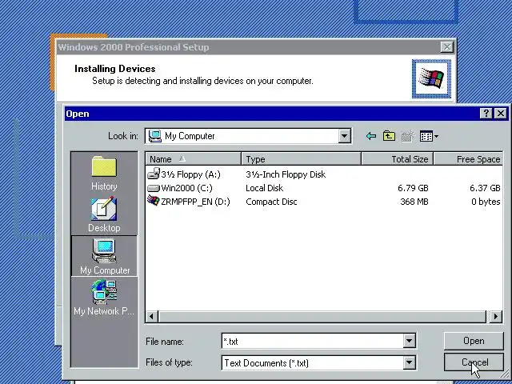Open the History places shortcut
Image resolution: width=512 pixels, height=384 pixels.
click(104, 174)
